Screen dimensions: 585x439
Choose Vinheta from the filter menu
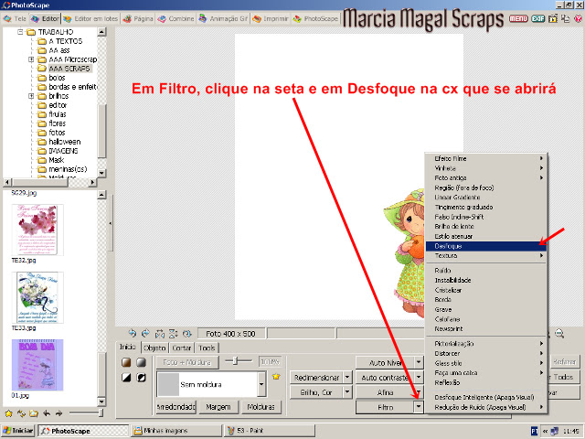pyautogui.click(x=486, y=168)
